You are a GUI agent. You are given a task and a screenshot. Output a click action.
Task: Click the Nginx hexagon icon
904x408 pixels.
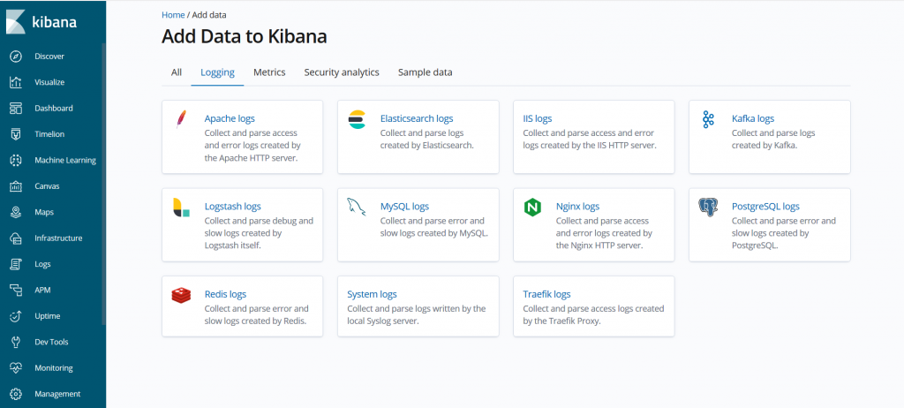(x=532, y=207)
